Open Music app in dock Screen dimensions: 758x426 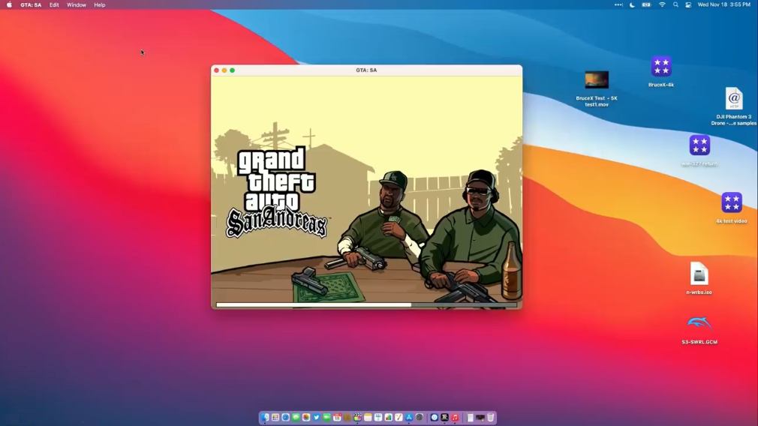(455, 417)
